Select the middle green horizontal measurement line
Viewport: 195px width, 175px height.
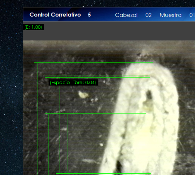(95, 114)
